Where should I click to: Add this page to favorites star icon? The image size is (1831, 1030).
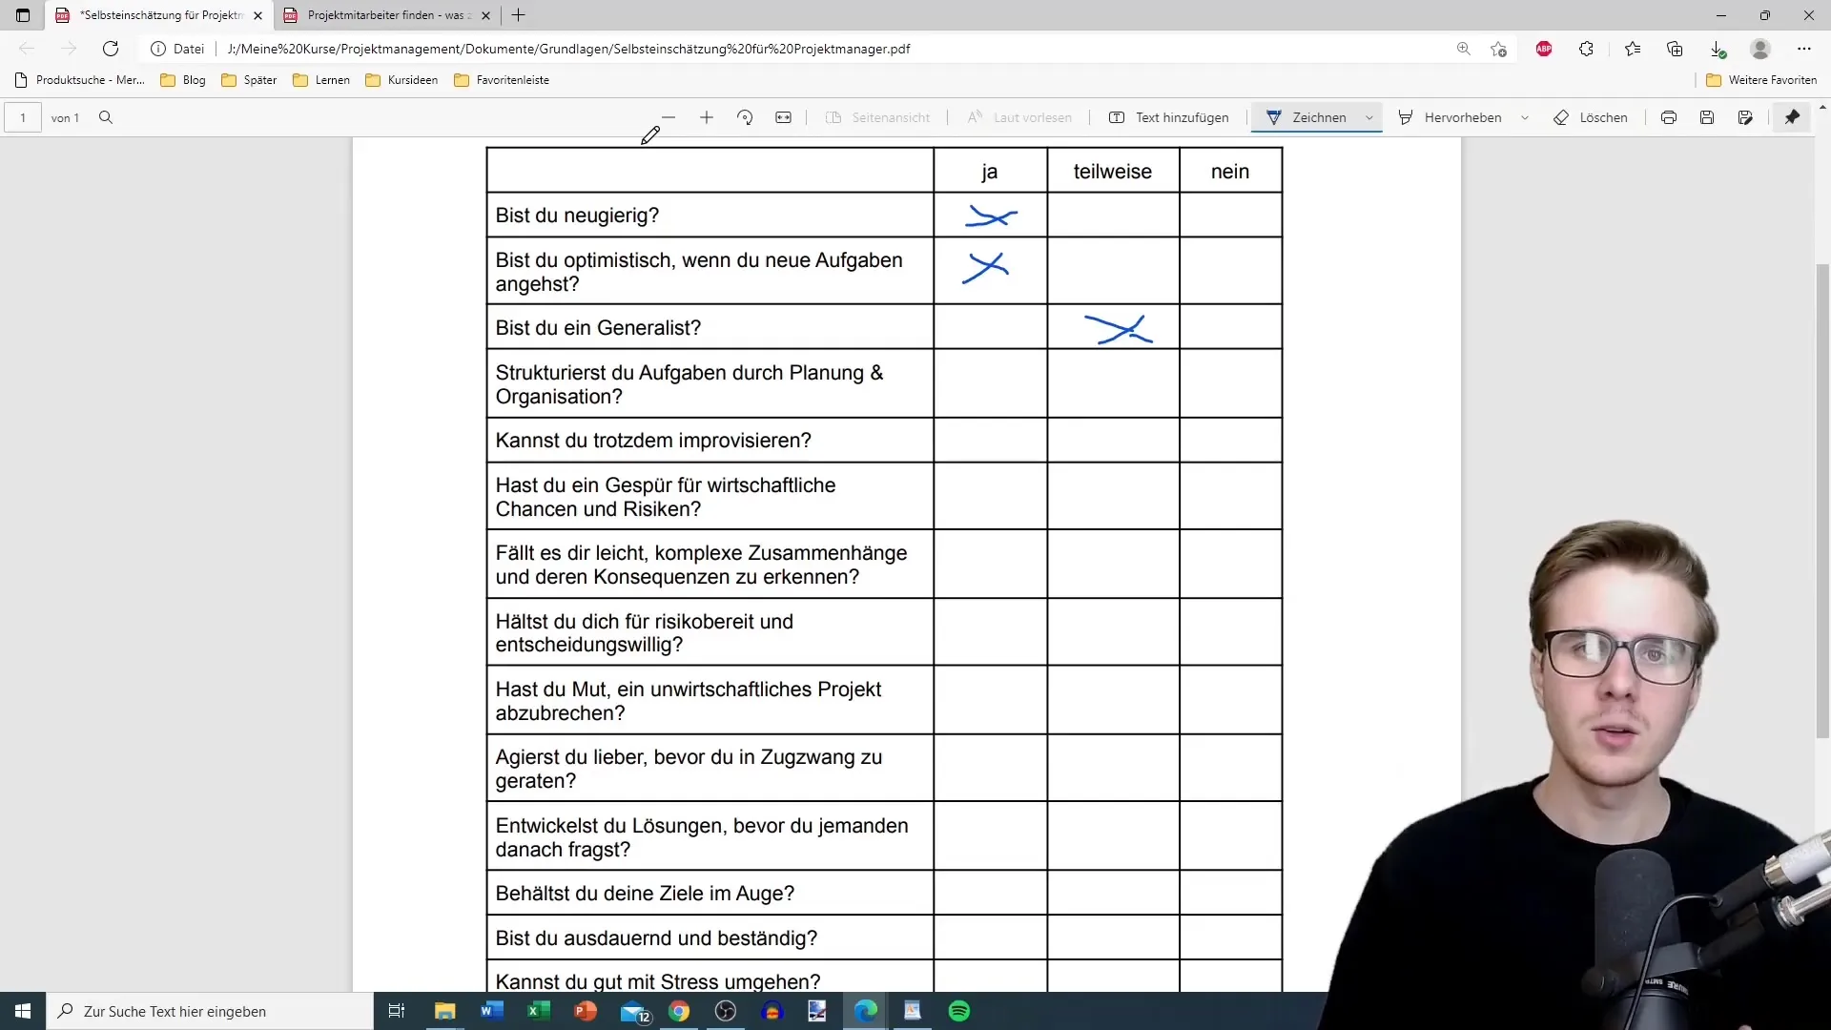pos(1499,49)
